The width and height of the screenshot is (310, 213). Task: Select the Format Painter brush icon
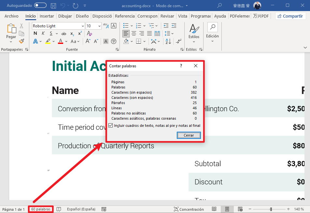point(21,41)
